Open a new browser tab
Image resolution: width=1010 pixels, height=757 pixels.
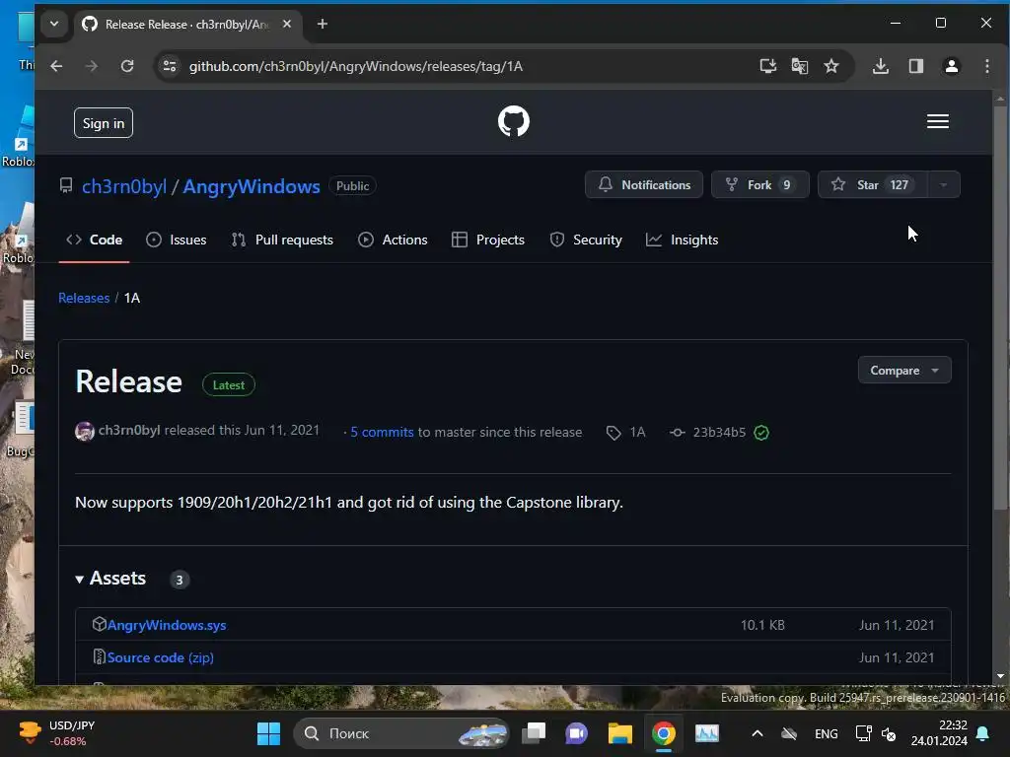pyautogui.click(x=323, y=24)
